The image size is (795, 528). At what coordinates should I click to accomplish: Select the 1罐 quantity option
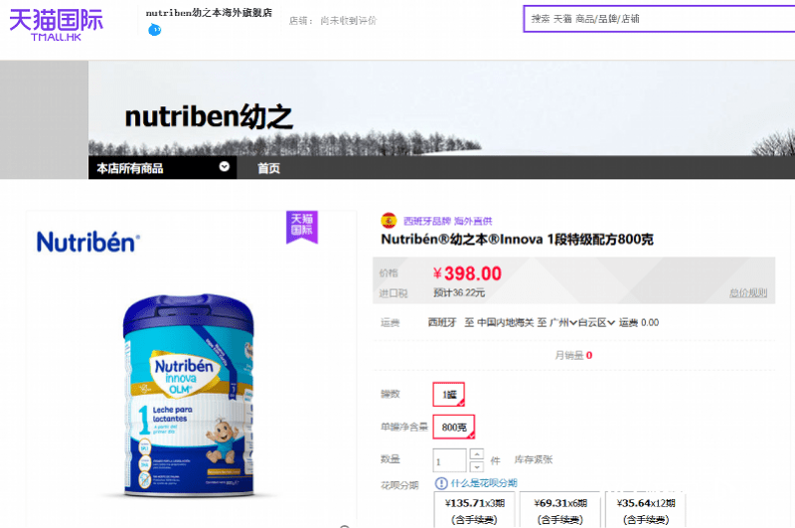[449, 394]
